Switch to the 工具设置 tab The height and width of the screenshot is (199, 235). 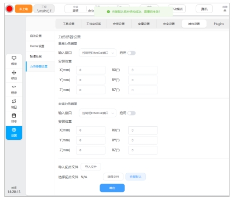tap(68, 24)
